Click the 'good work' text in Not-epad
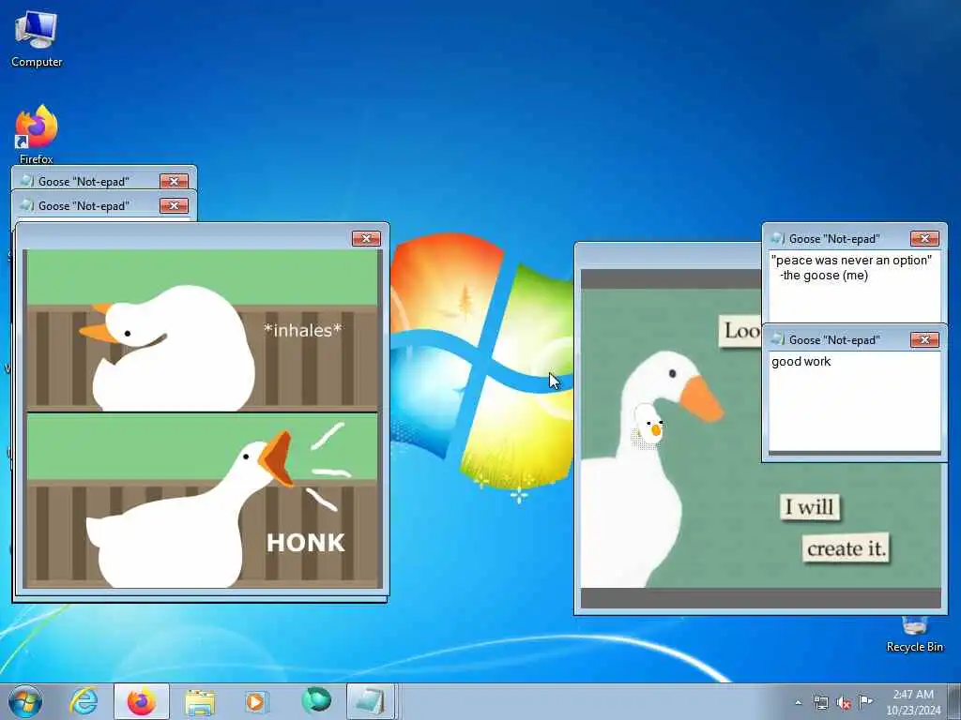This screenshot has height=720, width=961. [801, 361]
